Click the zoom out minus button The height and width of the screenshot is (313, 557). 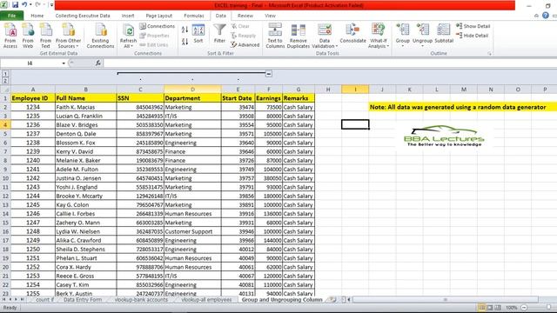pos(524,307)
